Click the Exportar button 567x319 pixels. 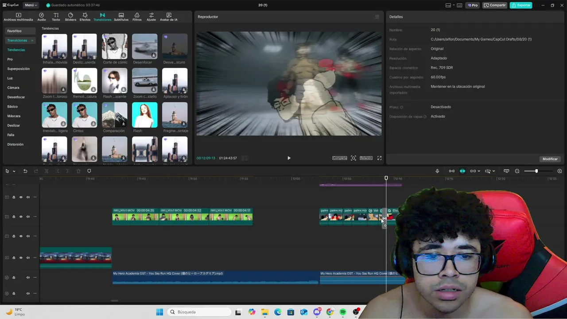(x=521, y=5)
